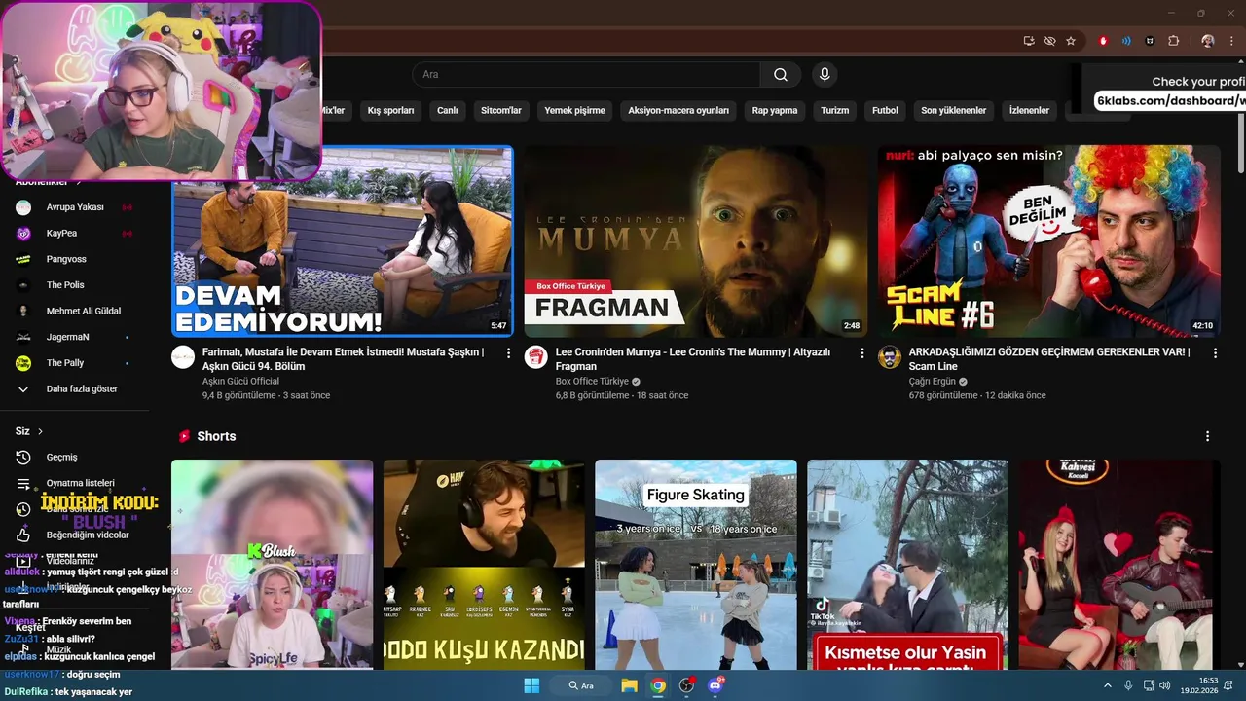Click Box Office Türkiye channel avatar

click(x=536, y=357)
